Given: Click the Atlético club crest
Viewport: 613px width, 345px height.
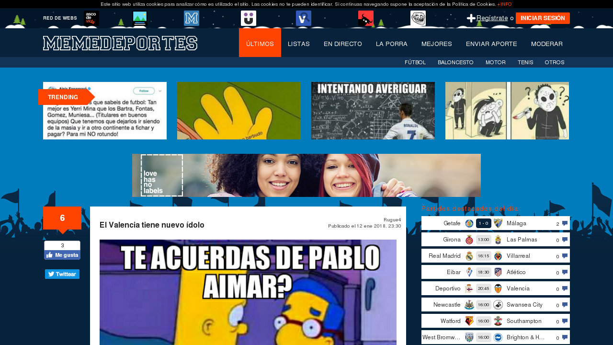Looking at the screenshot, I should pos(498,272).
